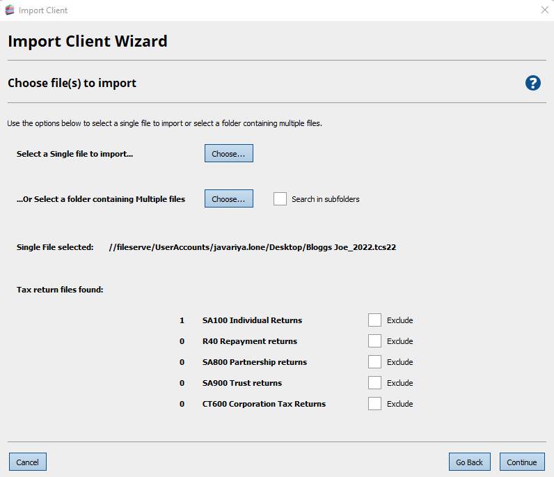Choose a folder containing multiple files

coord(228,199)
